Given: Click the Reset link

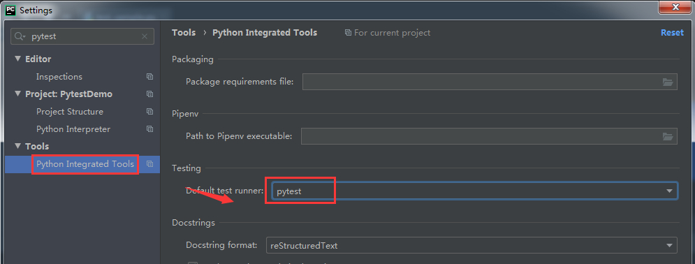Looking at the screenshot, I should [672, 33].
